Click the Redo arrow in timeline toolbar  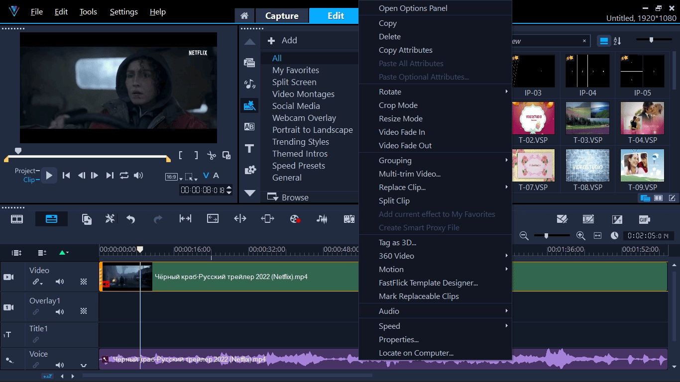(x=158, y=219)
